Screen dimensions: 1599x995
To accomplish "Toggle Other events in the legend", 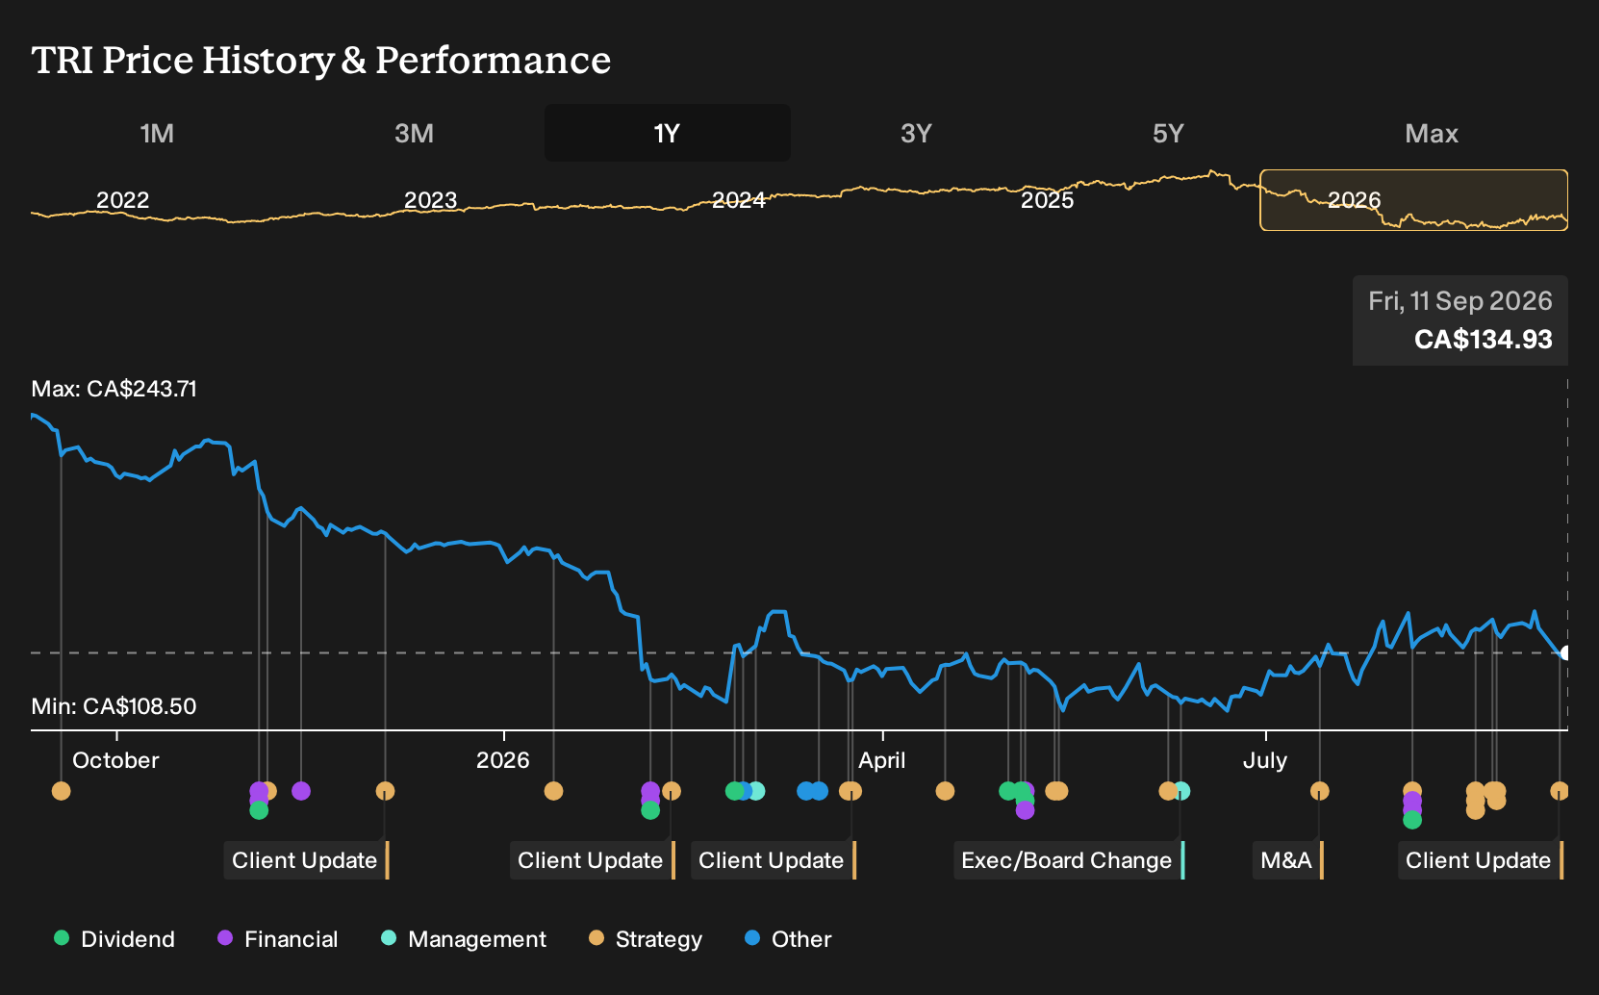I will pos(788,939).
